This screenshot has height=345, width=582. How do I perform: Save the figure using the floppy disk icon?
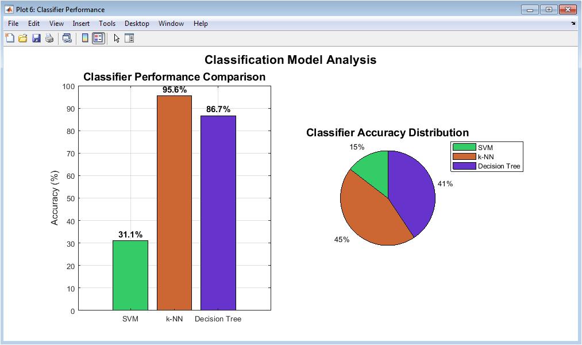click(x=36, y=39)
